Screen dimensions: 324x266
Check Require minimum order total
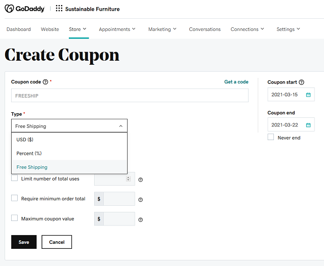click(x=15, y=198)
